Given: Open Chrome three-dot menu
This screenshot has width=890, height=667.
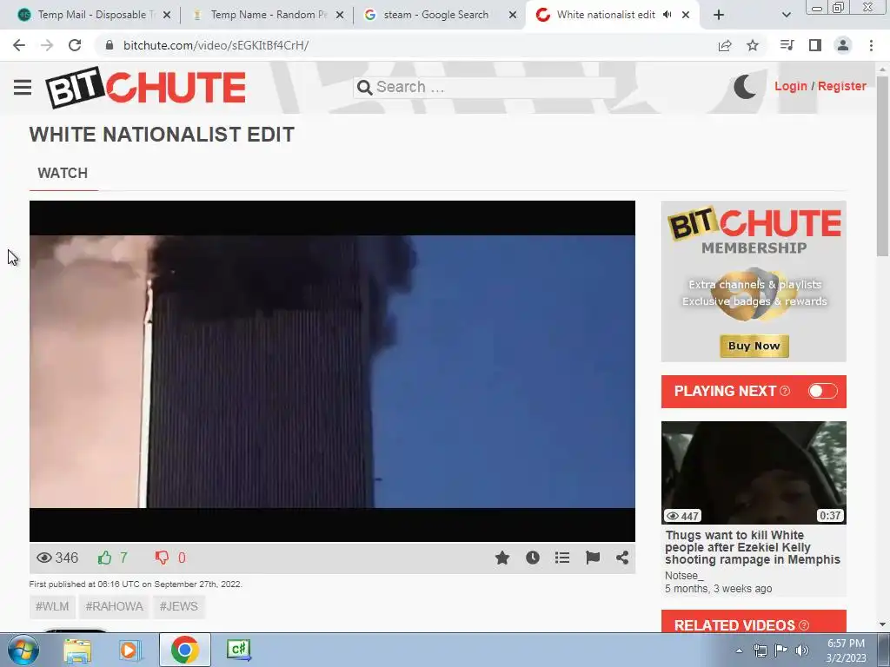Looking at the screenshot, I should (871, 45).
